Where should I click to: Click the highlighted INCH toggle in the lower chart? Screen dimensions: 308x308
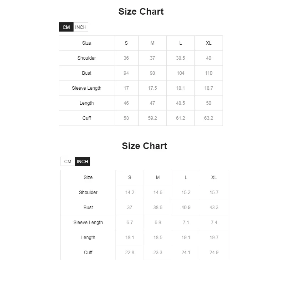pyautogui.click(x=82, y=162)
